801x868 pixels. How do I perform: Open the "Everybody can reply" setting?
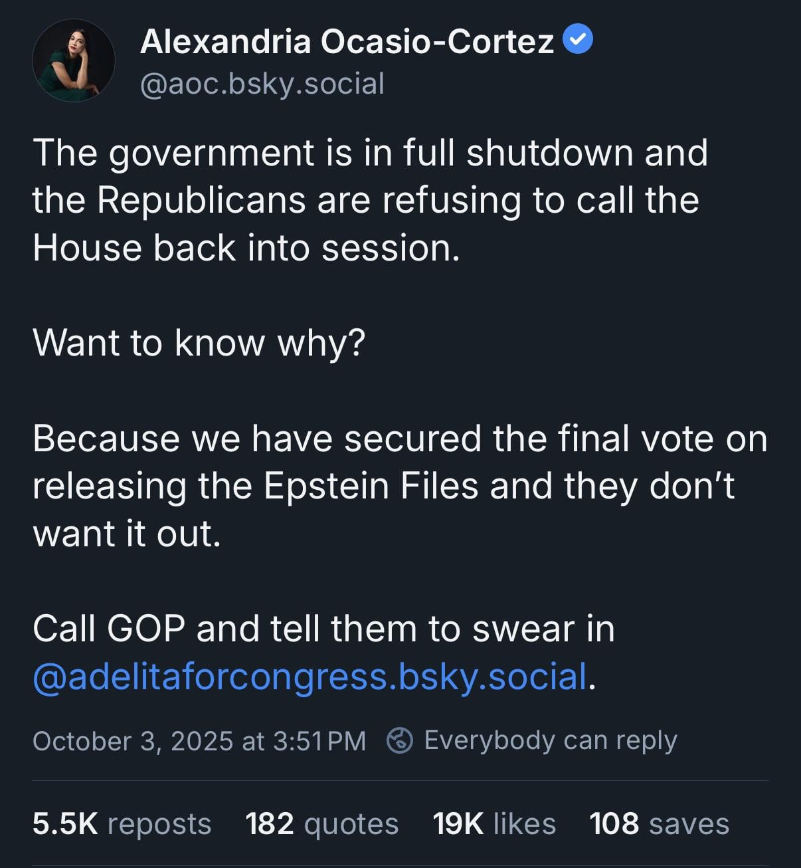point(550,740)
